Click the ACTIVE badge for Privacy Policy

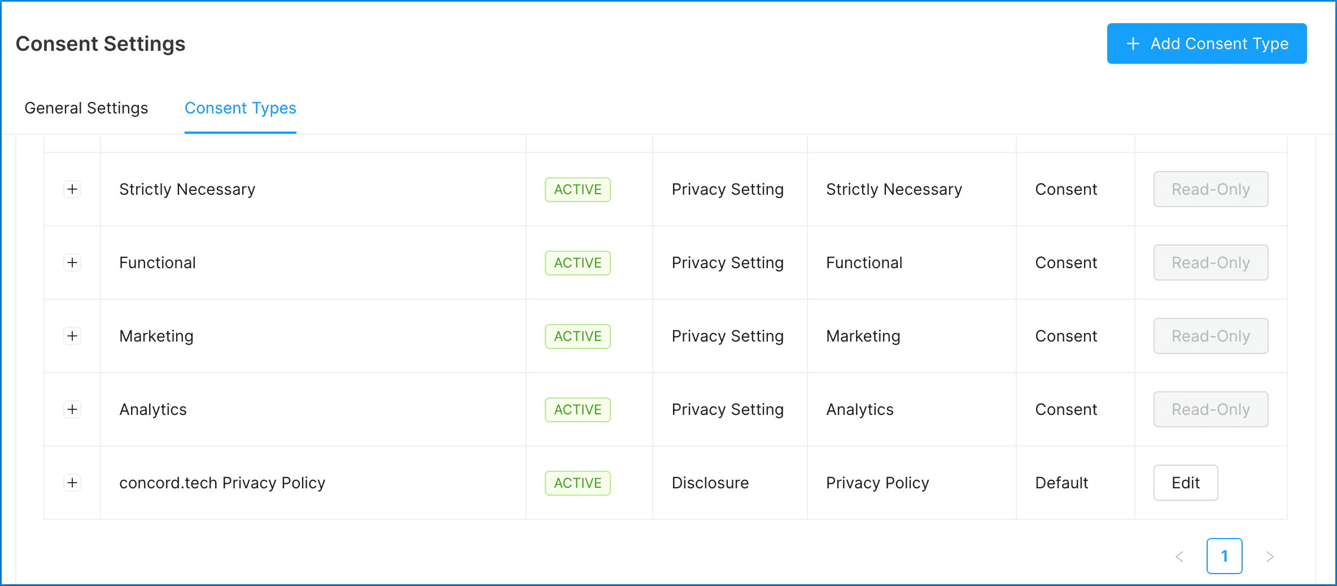coord(578,483)
